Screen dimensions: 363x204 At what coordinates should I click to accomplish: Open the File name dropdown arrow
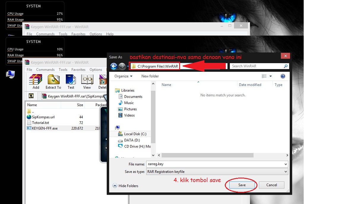285,164
